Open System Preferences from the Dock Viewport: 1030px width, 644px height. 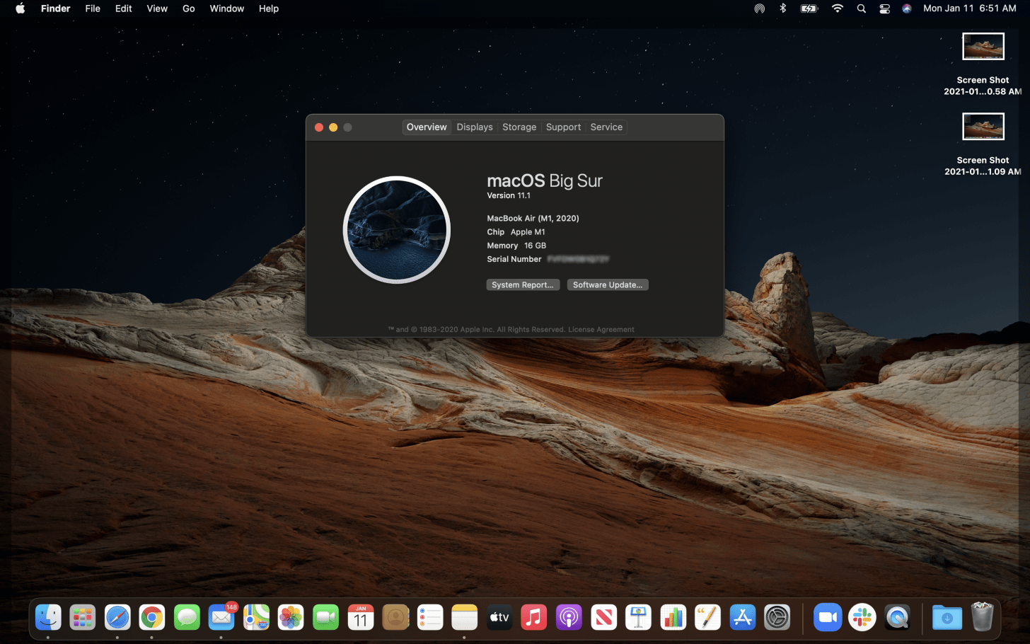tap(777, 617)
